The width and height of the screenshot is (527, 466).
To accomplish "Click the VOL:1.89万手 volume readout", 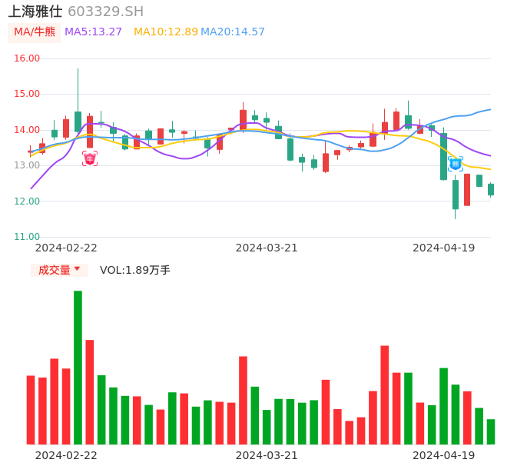I will (135, 270).
